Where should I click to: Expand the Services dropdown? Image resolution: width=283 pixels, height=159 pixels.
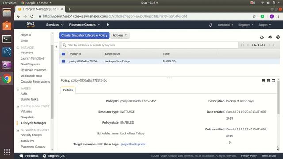coord(54,25)
